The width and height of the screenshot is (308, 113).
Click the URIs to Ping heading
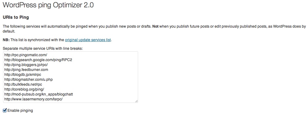pos(16,18)
